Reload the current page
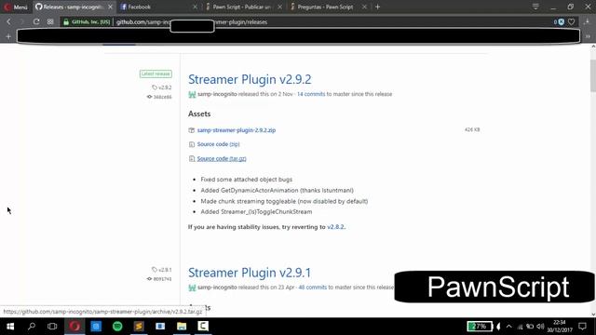Viewport: 596px width, 335px height. click(x=36, y=22)
